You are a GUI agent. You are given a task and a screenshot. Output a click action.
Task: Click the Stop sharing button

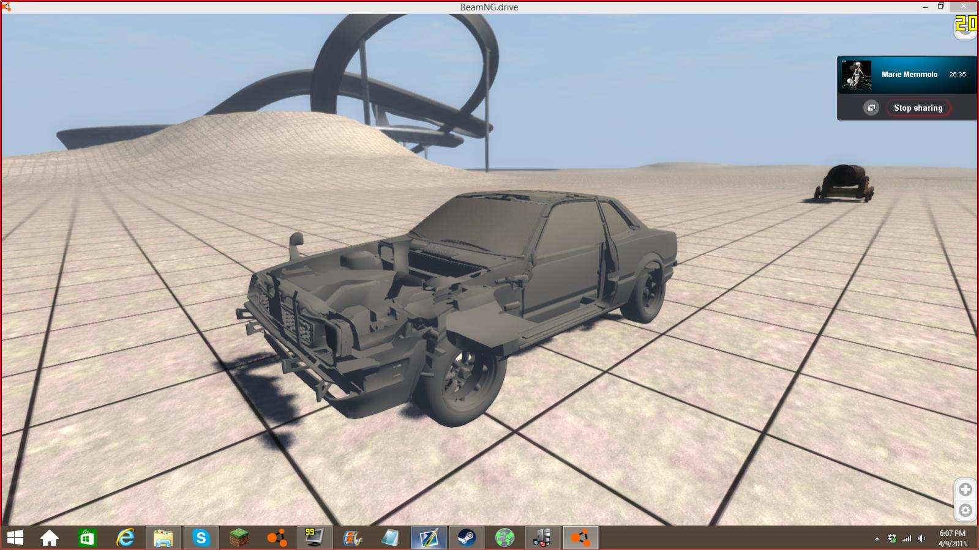(x=918, y=108)
